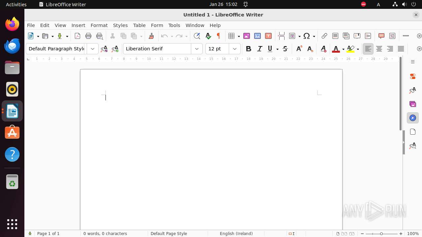Screen dimensions: 422x237
Task: Apply subscript formatting
Action: [310, 49]
